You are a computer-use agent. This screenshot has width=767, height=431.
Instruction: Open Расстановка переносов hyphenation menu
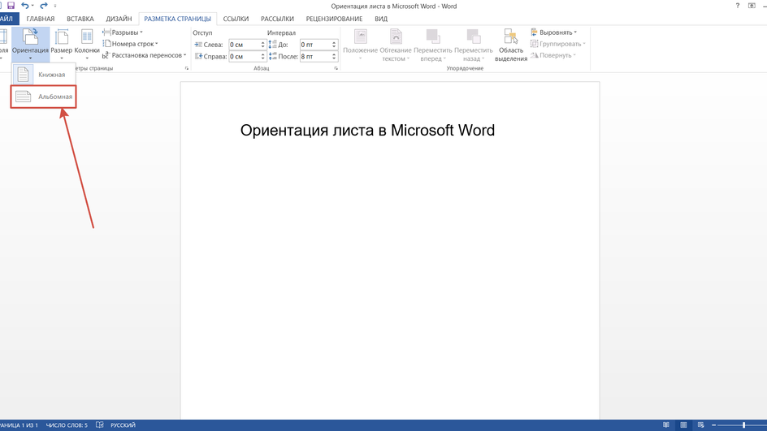pyautogui.click(x=145, y=55)
